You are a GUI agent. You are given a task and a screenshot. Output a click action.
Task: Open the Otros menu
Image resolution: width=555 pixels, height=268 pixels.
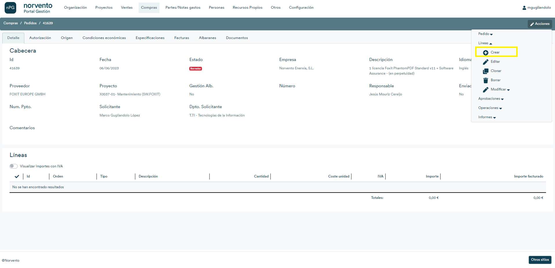276,8
